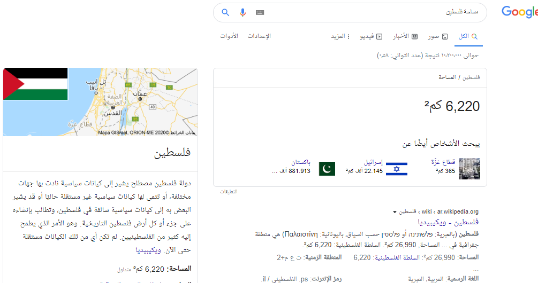Select the الكل search tab
The height and width of the screenshot is (283, 538).
468,36
